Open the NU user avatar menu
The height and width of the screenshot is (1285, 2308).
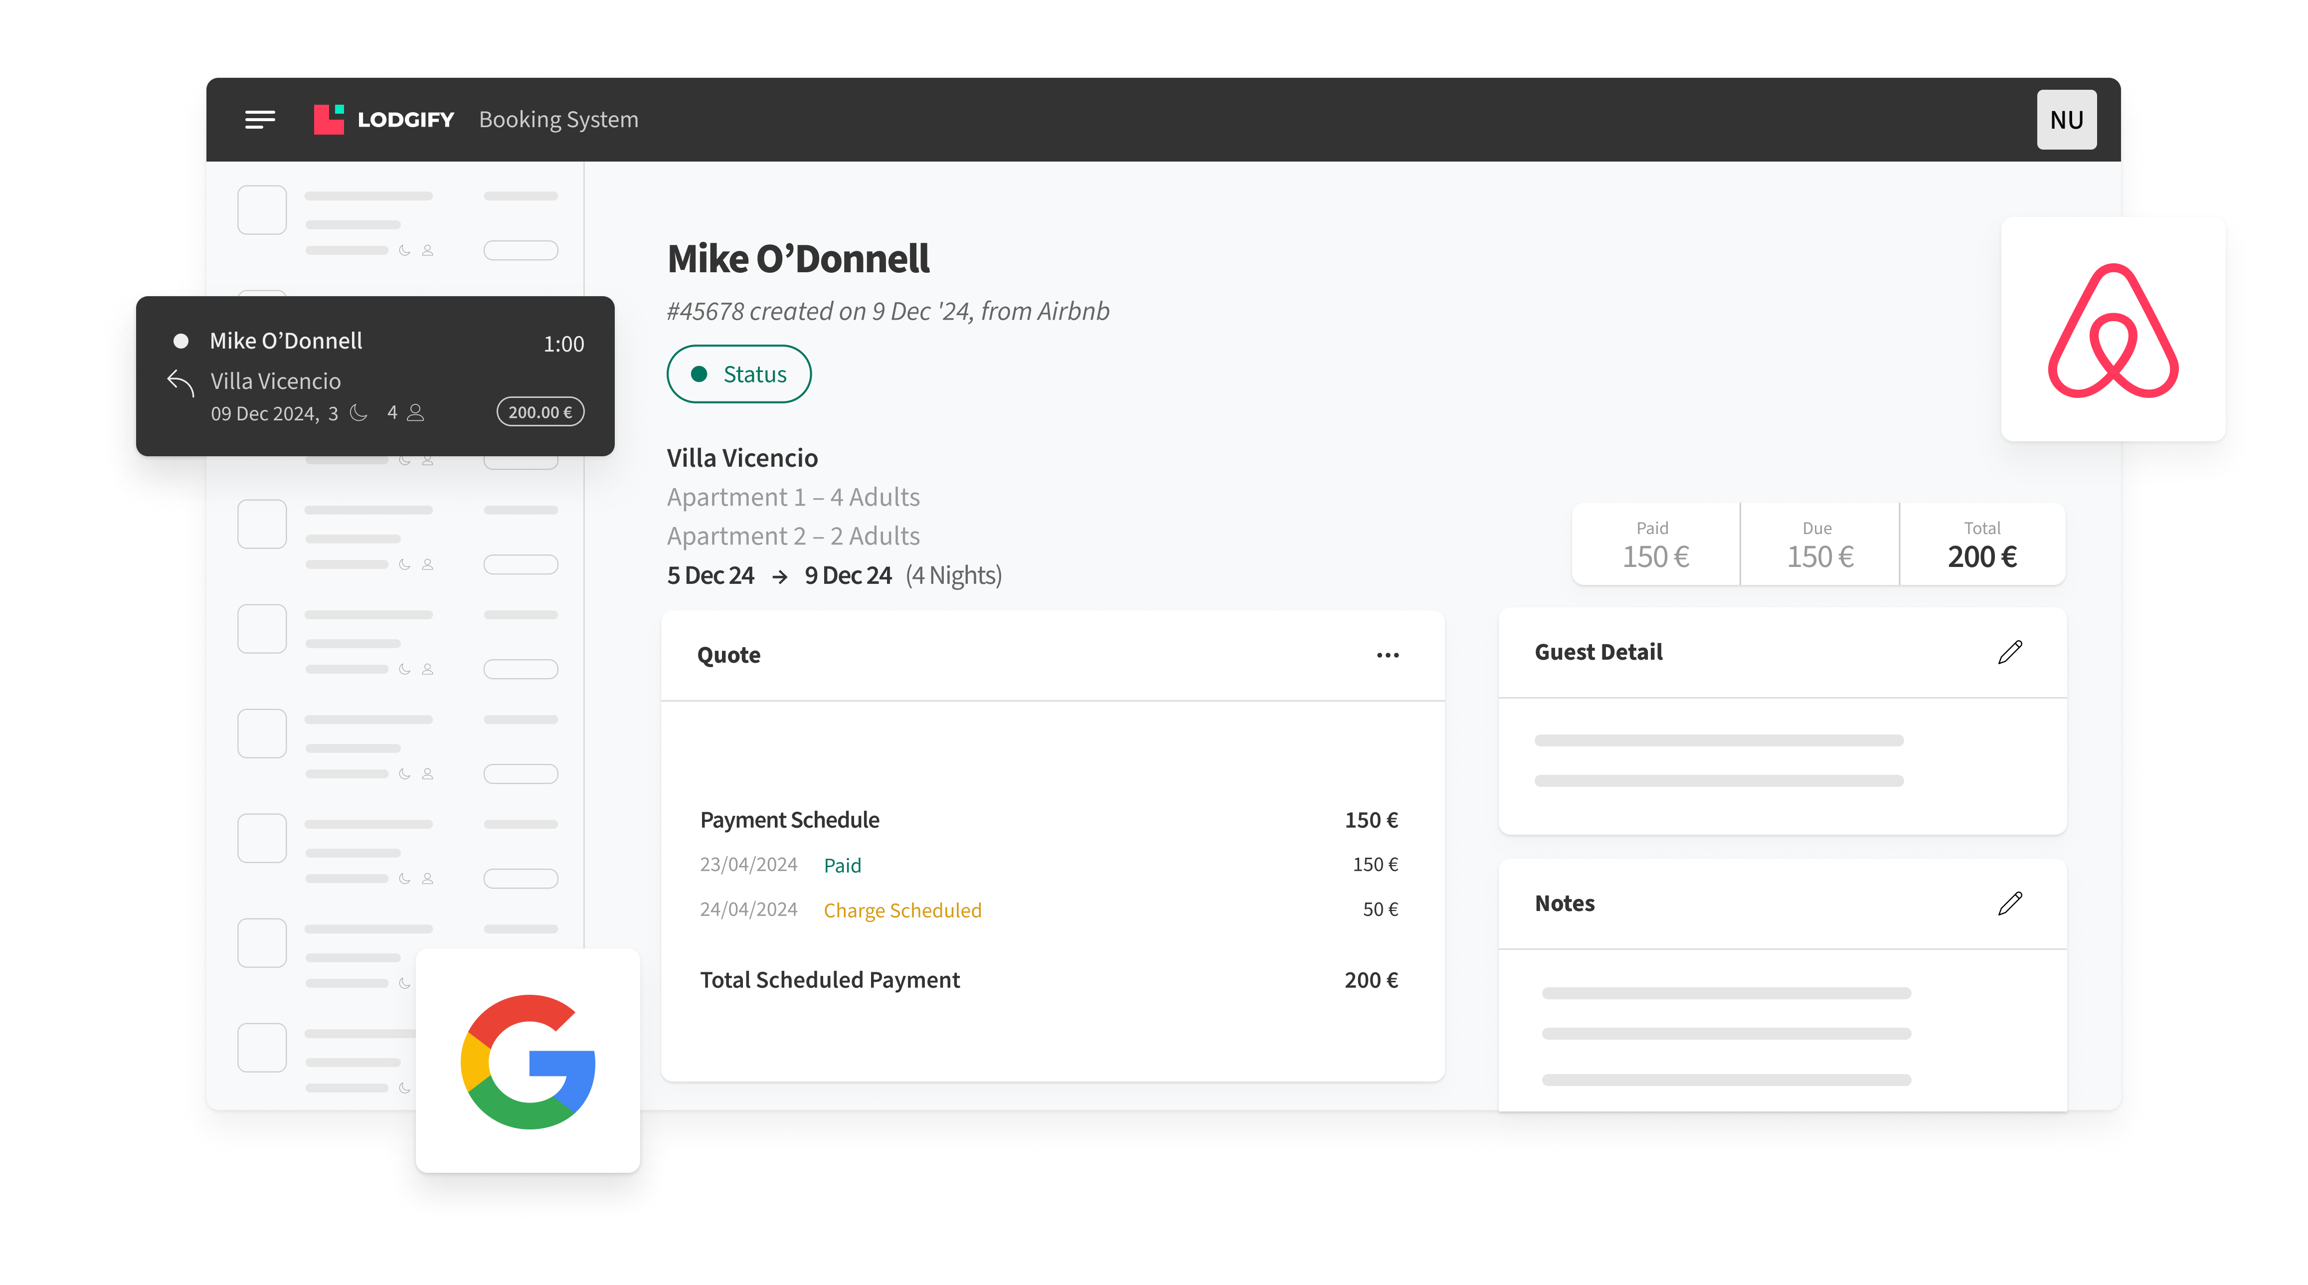tap(2066, 119)
